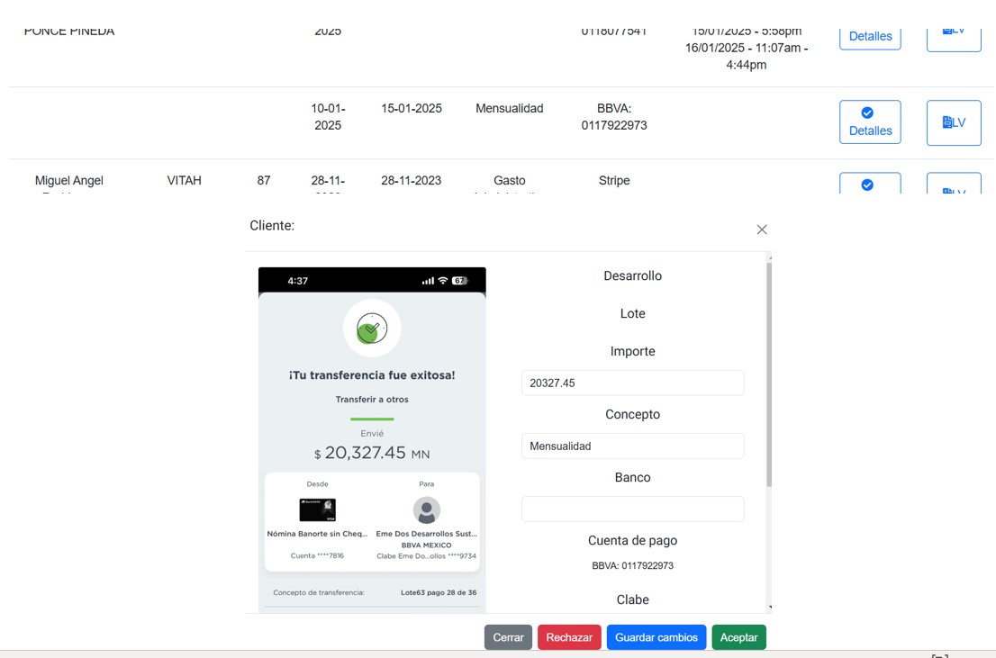This screenshot has width=996, height=658.
Task: Click the check icon in the Miguel Angel VITAH row
Action: (x=867, y=185)
